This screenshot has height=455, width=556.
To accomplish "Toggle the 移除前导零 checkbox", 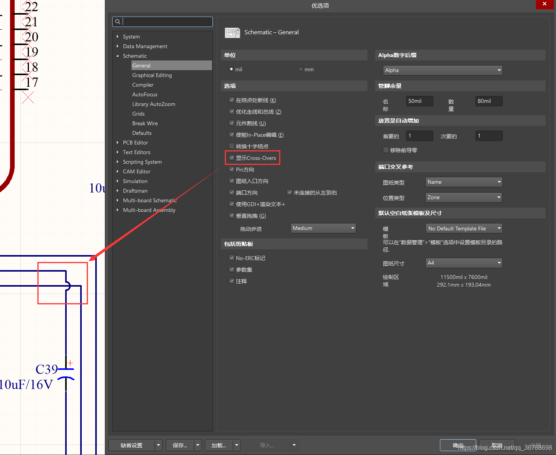I will click(x=386, y=150).
